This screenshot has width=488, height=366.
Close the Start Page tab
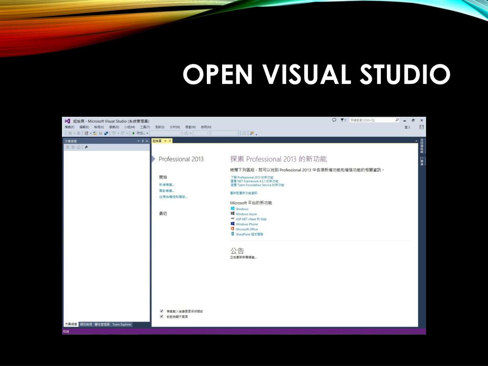(x=170, y=141)
